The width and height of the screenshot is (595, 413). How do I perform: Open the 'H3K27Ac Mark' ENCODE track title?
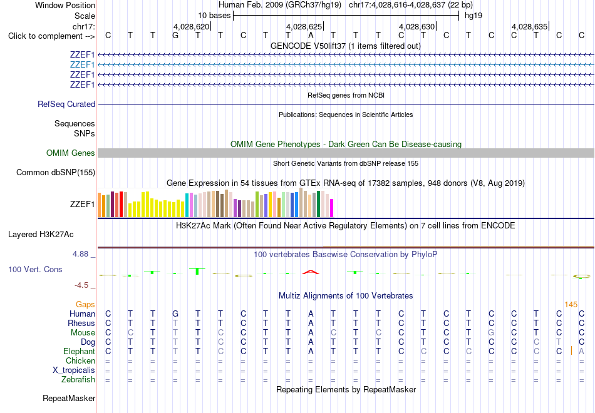point(346,226)
